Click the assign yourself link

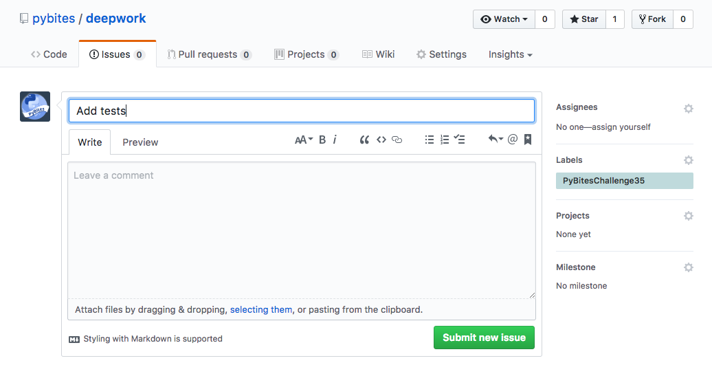point(621,127)
